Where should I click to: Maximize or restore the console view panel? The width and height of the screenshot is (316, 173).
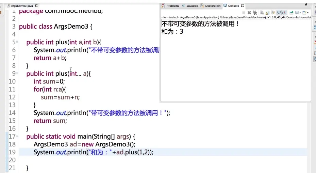click(306, 4)
